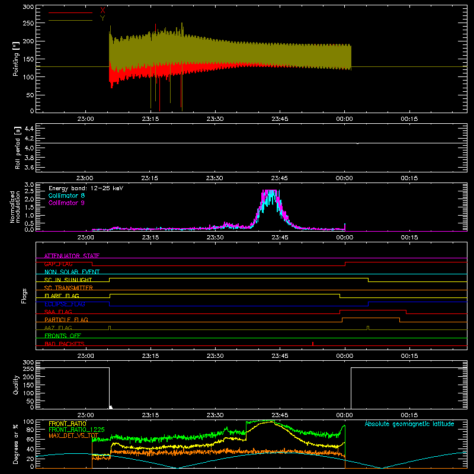The height and width of the screenshot is (474, 474).
Task: Select the olive AAZ_FLAG label
Action: pyautogui.click(x=58, y=328)
